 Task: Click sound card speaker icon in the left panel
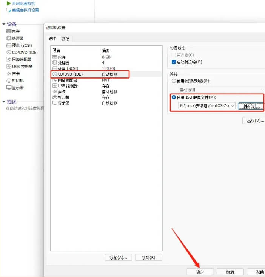coord(9,73)
